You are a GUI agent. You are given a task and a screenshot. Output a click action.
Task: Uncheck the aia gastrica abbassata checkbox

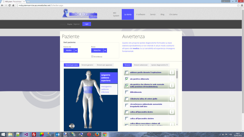click(127, 79)
